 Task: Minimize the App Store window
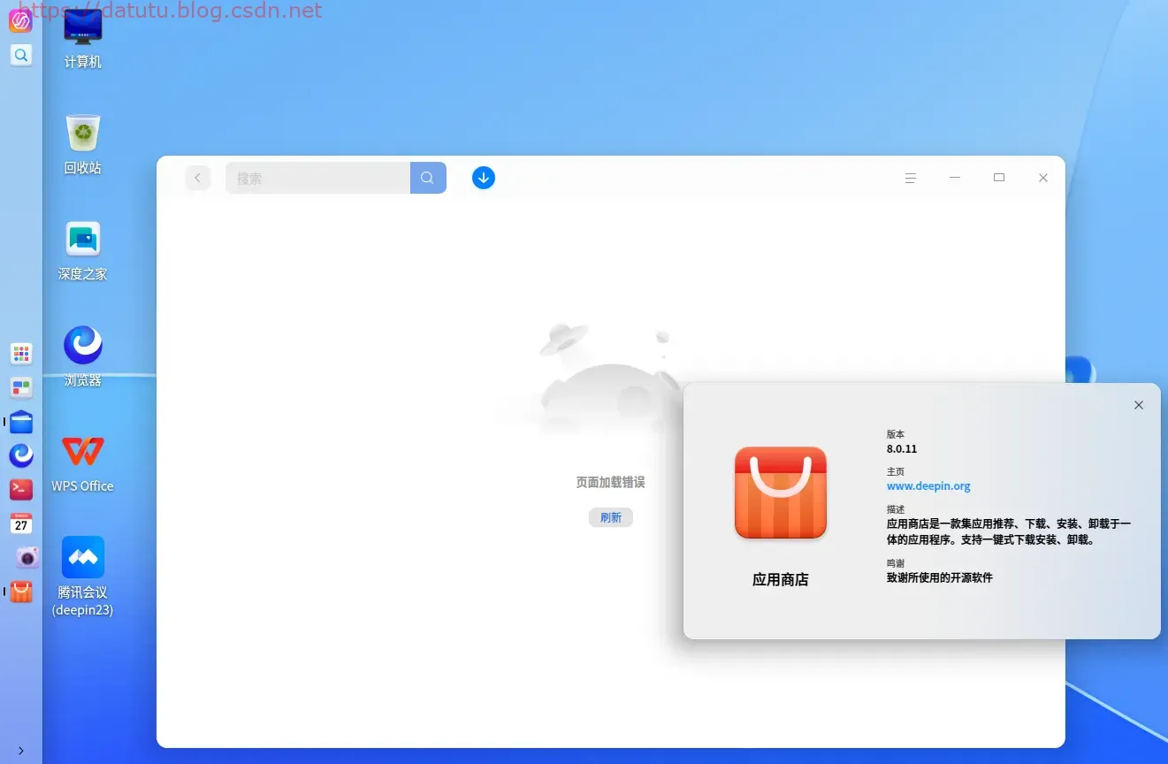point(955,178)
